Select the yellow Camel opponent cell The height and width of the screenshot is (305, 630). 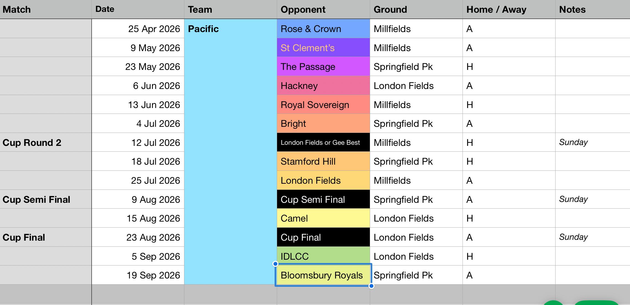[x=323, y=218]
